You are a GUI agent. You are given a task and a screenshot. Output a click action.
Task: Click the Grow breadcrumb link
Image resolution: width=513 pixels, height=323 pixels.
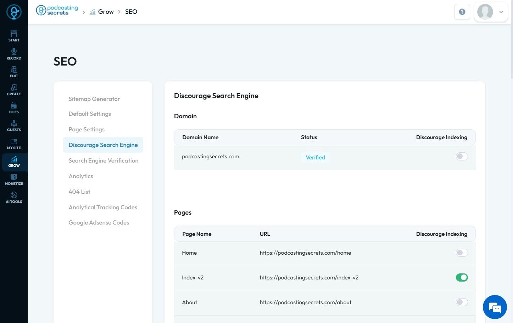pos(106,12)
